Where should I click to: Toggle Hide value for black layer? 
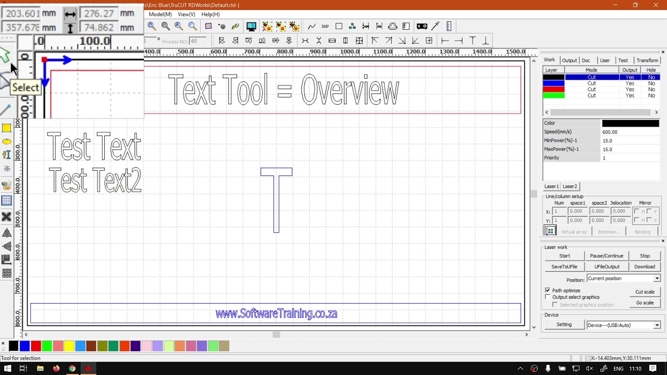[651, 77]
